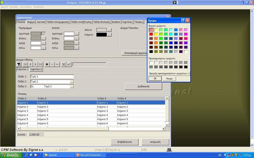
Task: Click the edit record ellipsis toolbar icon
Action: pos(52,64)
